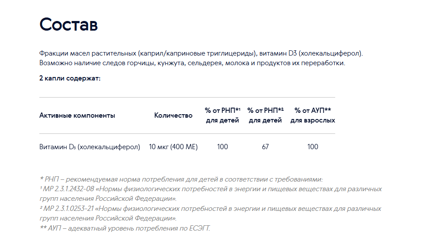Click the "Витамин D3 (холекальциферол)" row label
The height and width of the screenshot is (245, 430).
tap(90, 147)
